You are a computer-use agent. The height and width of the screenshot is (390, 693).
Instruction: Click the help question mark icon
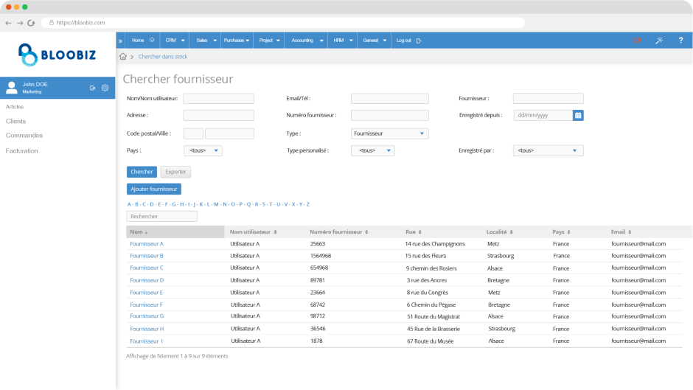point(680,41)
